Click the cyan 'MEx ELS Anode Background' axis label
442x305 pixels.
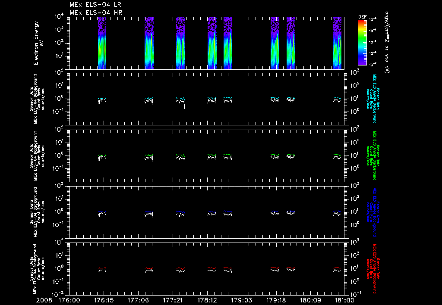[375, 99]
